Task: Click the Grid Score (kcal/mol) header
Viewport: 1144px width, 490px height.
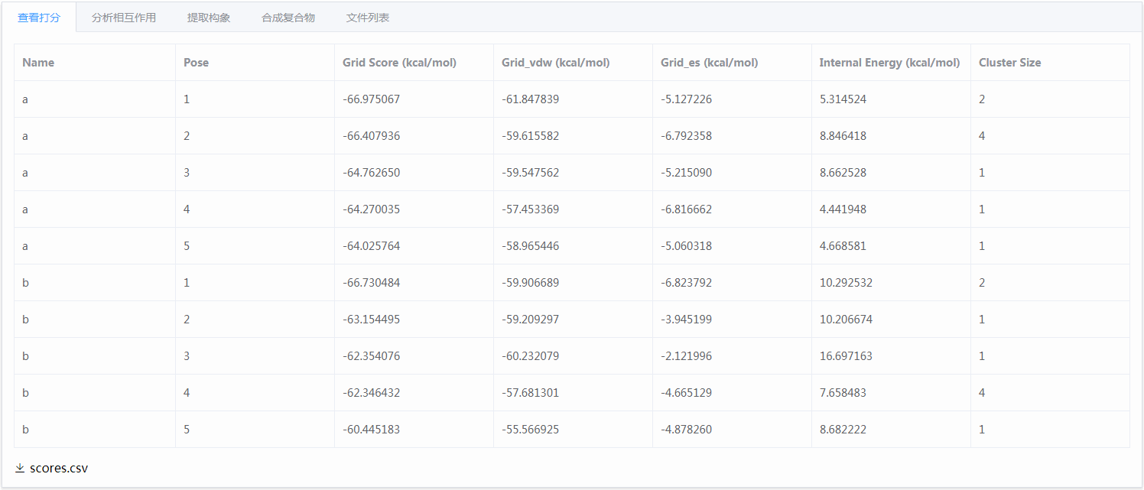Action: coord(399,63)
